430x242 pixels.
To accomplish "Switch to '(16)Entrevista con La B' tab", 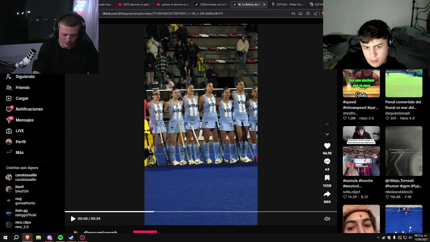I will (211, 4).
